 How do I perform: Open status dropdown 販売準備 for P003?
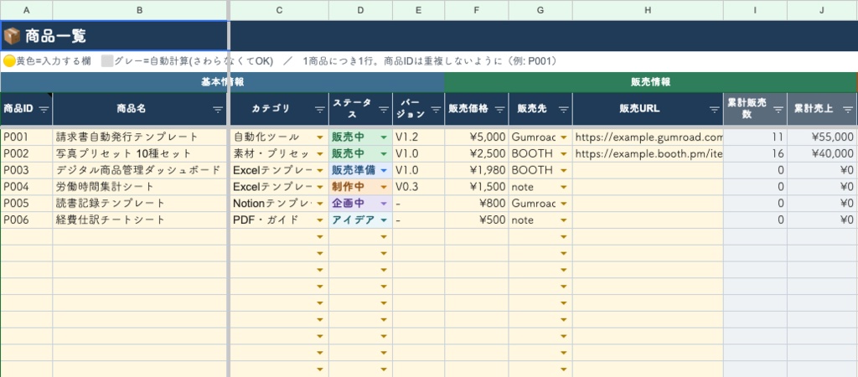384,170
